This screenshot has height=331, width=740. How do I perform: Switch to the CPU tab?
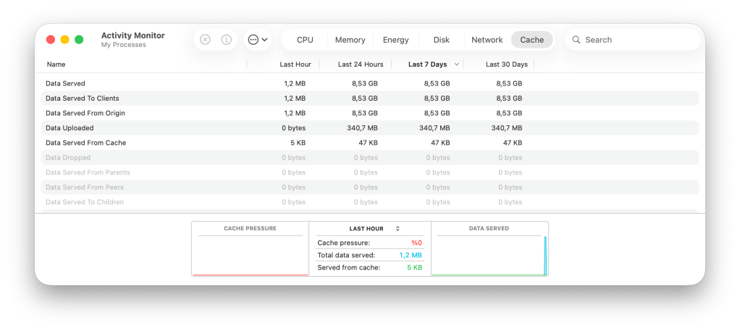point(305,40)
